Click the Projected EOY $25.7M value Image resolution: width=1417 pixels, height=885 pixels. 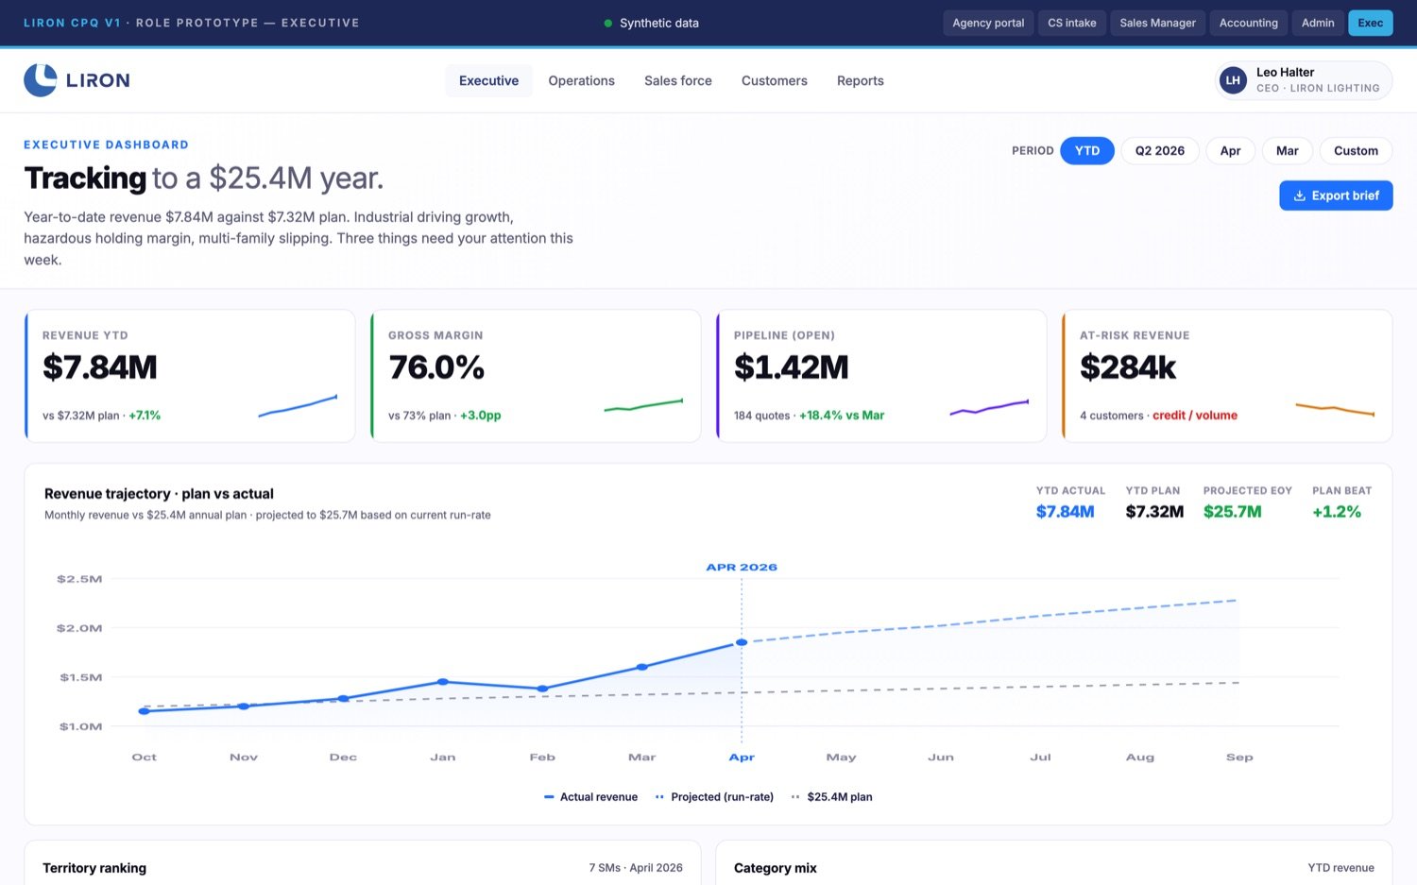(1232, 512)
